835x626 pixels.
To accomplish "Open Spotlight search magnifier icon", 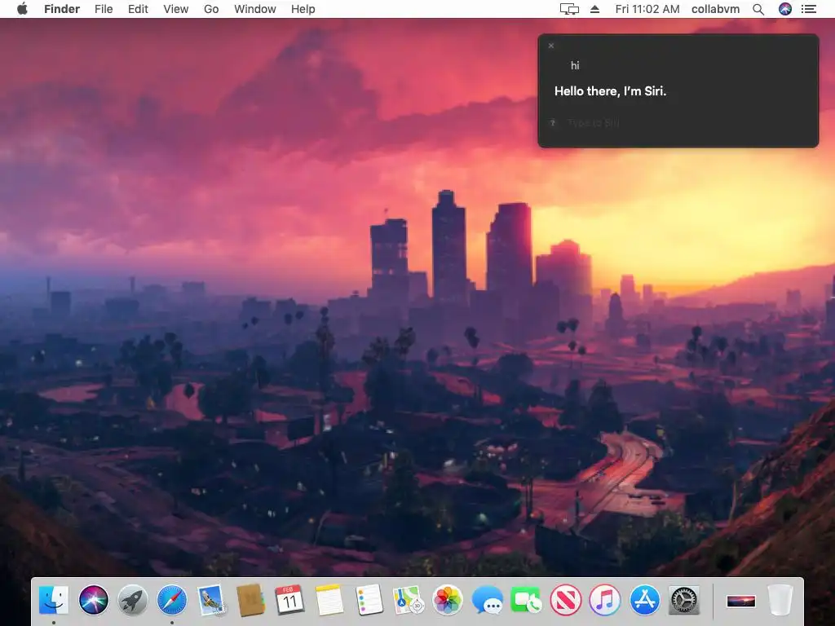I will 758,9.
